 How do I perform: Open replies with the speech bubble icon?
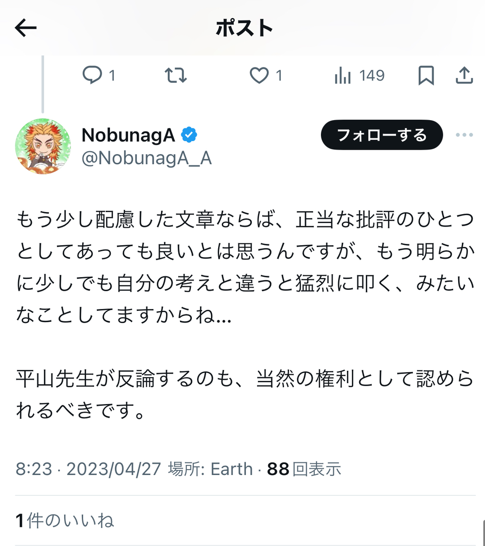click(92, 75)
